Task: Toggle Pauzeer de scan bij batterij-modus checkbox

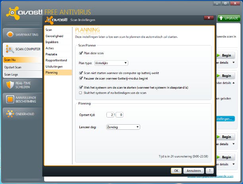Action: [81, 78]
